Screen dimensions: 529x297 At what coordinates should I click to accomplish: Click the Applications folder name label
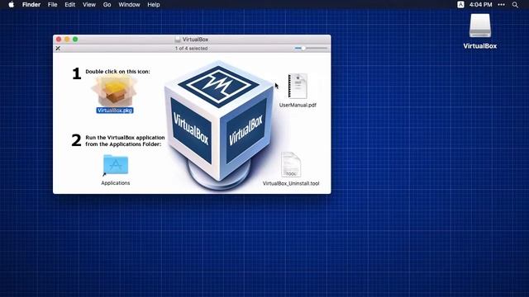point(116,183)
